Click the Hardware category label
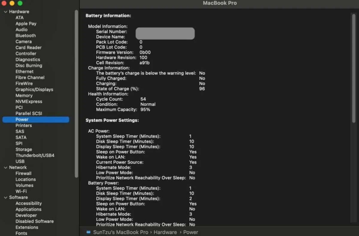This screenshot has height=236, width=359. coord(19,12)
